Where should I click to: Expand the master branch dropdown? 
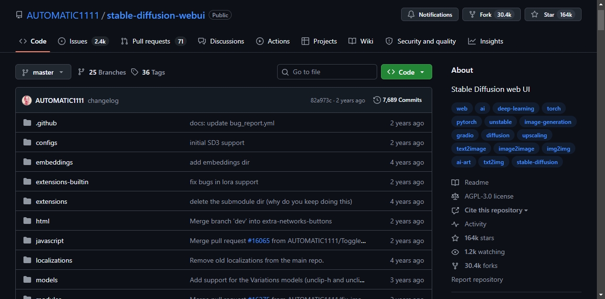[x=43, y=72]
